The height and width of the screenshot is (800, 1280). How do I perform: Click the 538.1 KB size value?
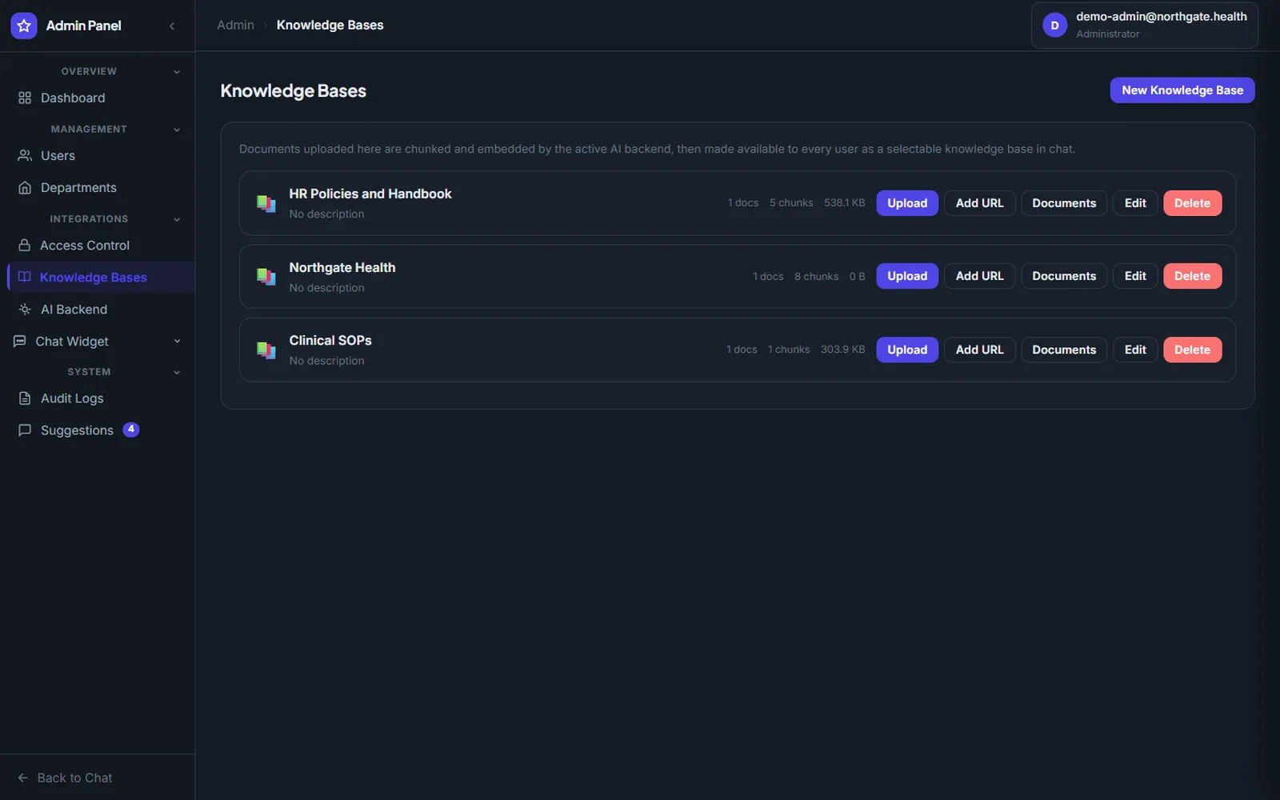pyautogui.click(x=845, y=203)
